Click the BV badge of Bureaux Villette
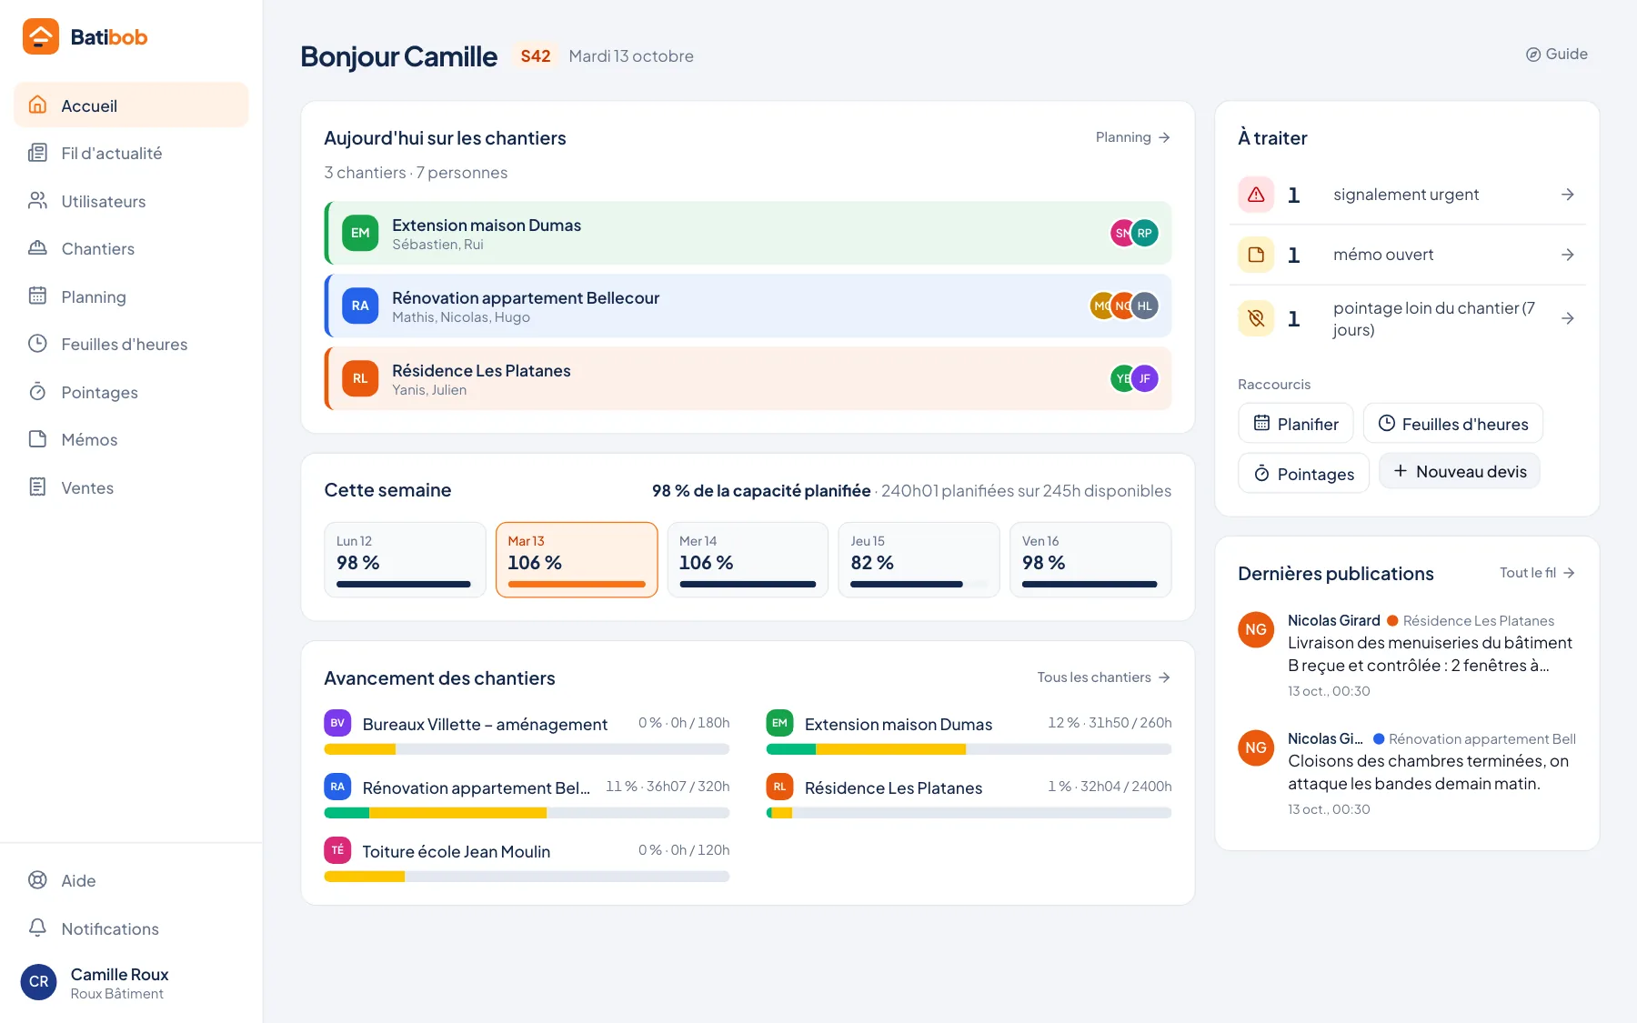Screen dimensions: 1637x1023 tap(337, 723)
